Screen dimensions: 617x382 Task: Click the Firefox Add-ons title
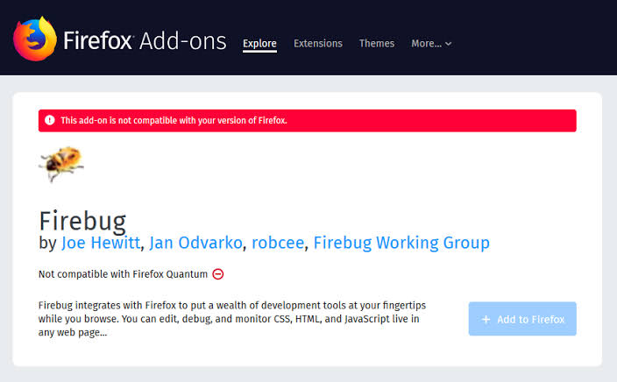pyautogui.click(x=145, y=40)
